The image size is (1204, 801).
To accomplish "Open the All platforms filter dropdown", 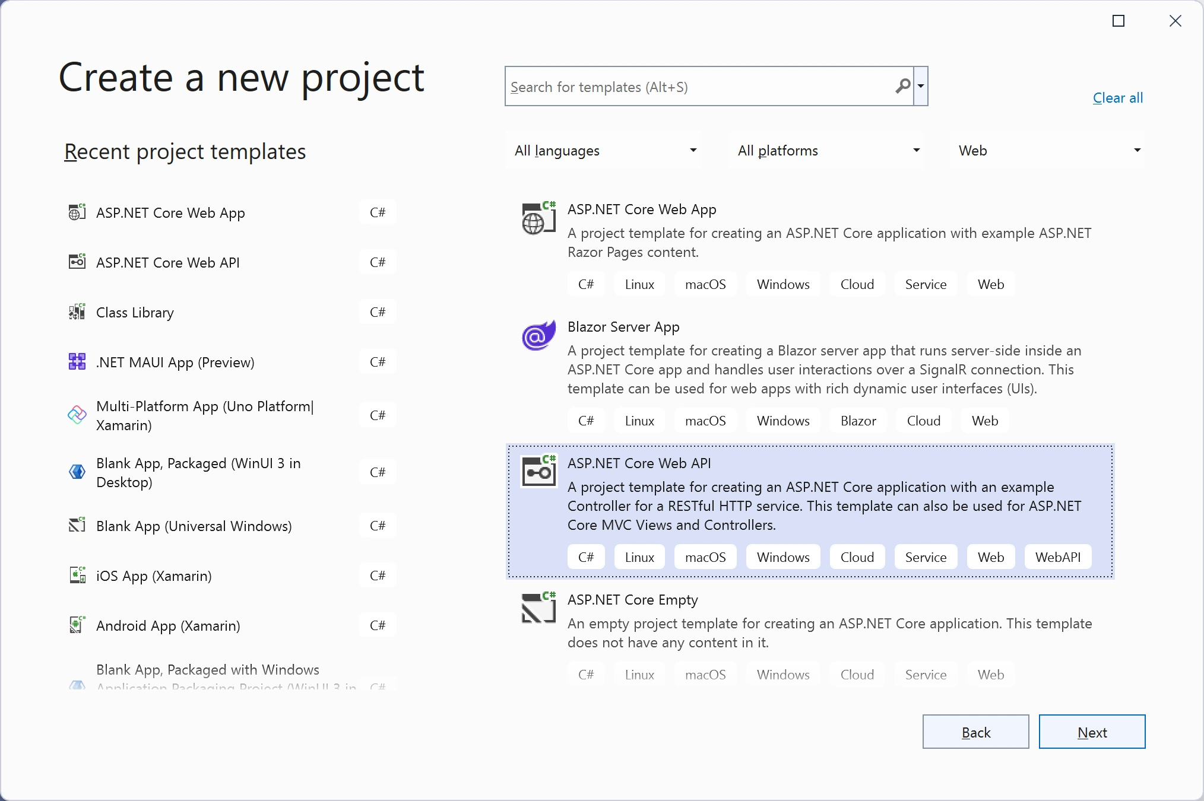I will click(x=826, y=151).
